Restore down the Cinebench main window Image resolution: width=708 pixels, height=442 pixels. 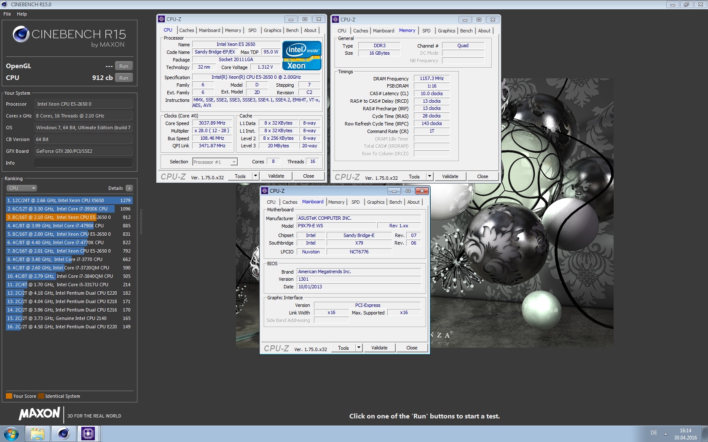[x=687, y=5]
